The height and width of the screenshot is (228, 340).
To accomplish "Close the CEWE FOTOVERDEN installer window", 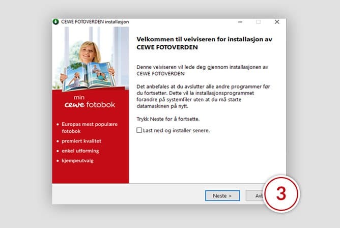I will click(277, 22).
